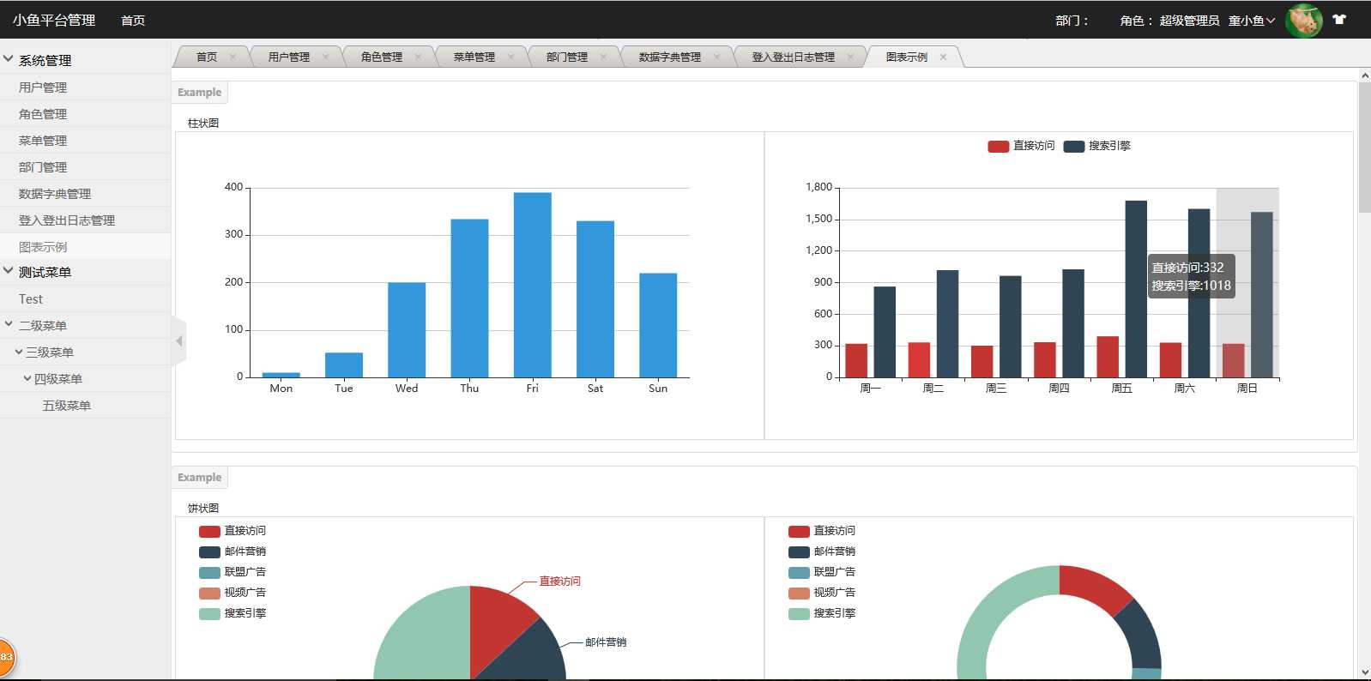
Task: Toggle 直接访问 in donut chart legend
Action: tap(822, 531)
